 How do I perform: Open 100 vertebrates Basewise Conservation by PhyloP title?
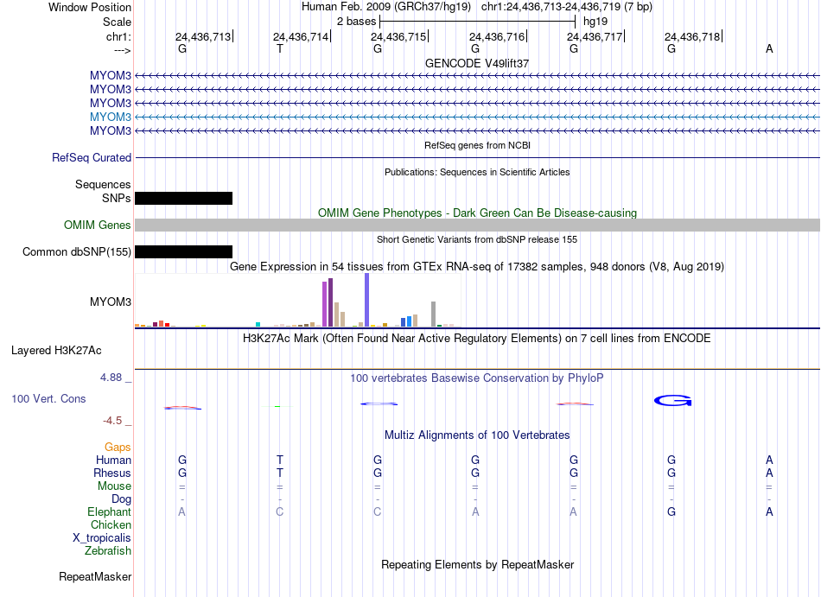(x=477, y=378)
